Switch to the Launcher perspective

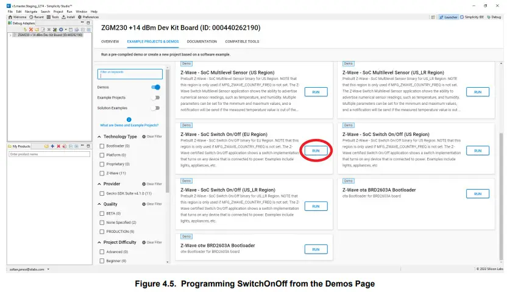tap(448, 17)
